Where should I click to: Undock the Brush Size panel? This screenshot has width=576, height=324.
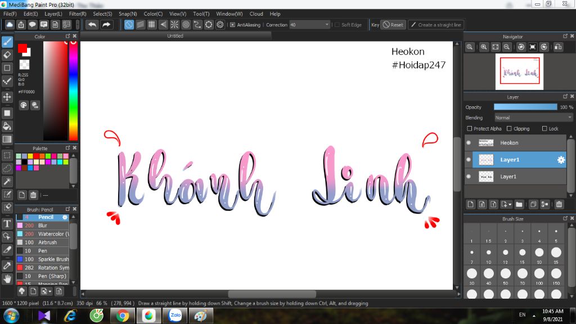tap(565, 218)
